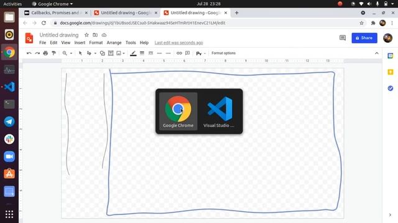
Task: Move the drawing to a folder
Action: click(95, 35)
